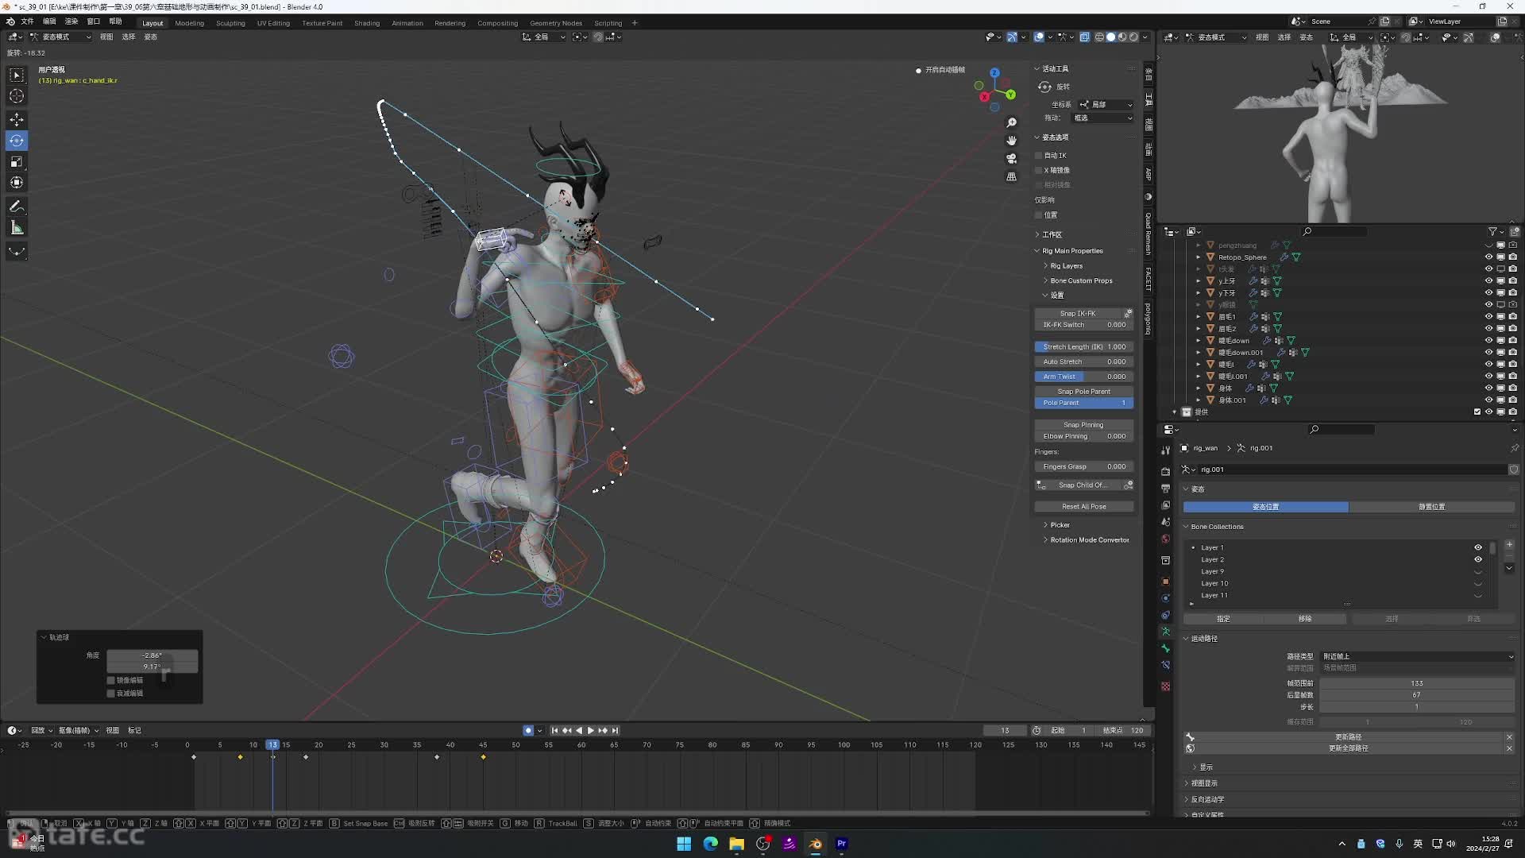Image resolution: width=1525 pixels, height=858 pixels.
Task: Toggle the 镜像编辑 checkbox in operator panel
Action: (111, 680)
